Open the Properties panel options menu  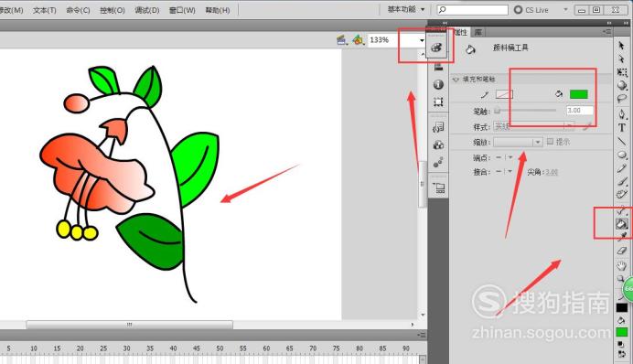click(606, 31)
